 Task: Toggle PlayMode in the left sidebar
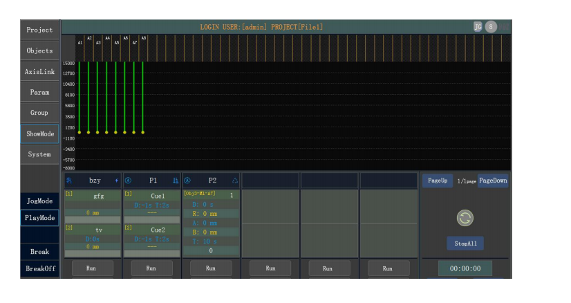point(39,218)
